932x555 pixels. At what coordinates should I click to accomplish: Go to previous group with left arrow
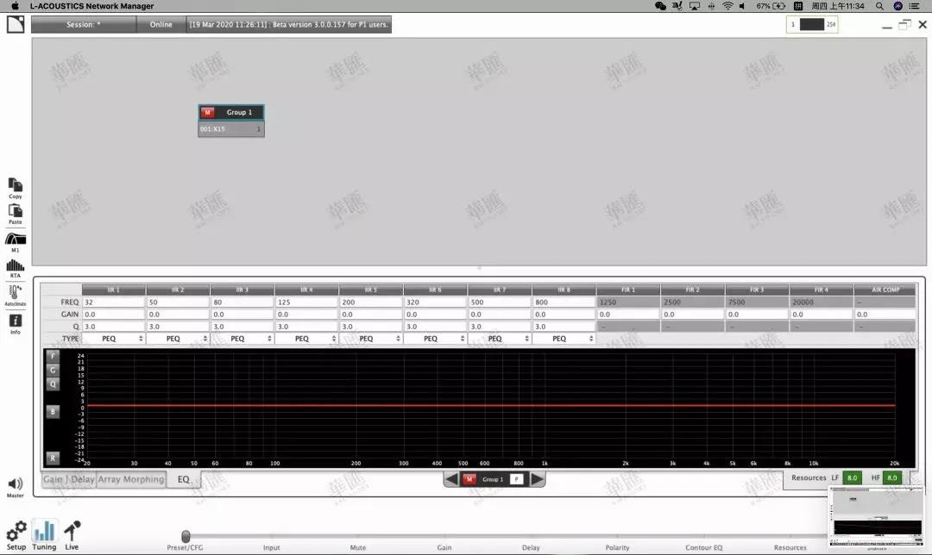tap(451, 479)
